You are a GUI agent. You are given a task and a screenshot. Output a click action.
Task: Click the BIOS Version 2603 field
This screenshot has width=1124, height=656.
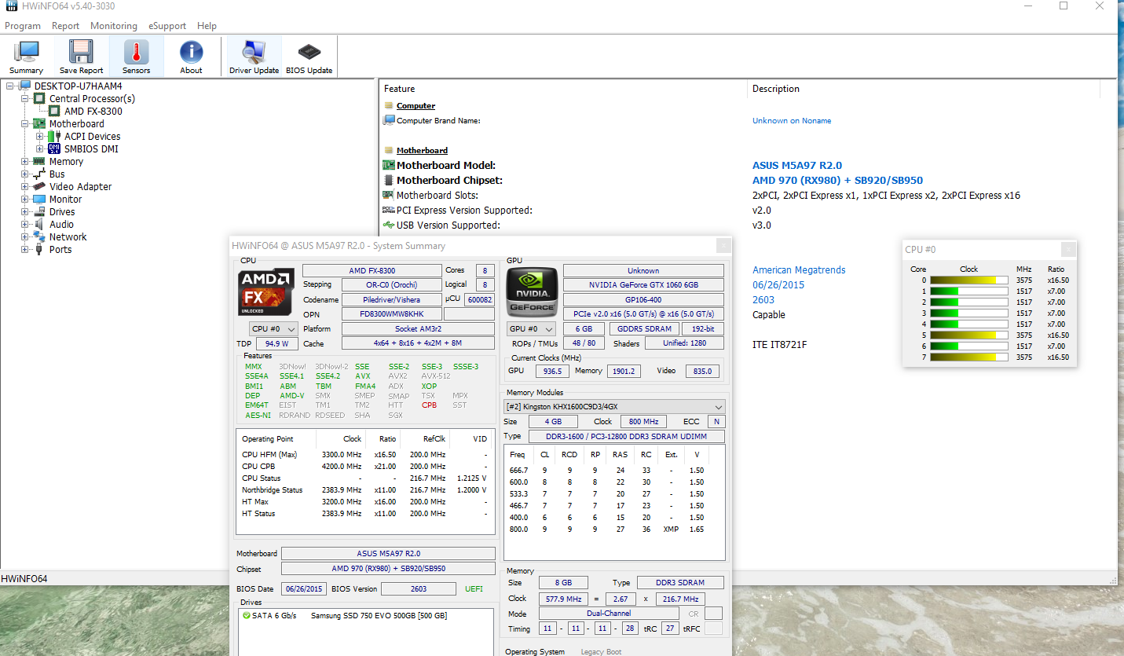tap(419, 589)
